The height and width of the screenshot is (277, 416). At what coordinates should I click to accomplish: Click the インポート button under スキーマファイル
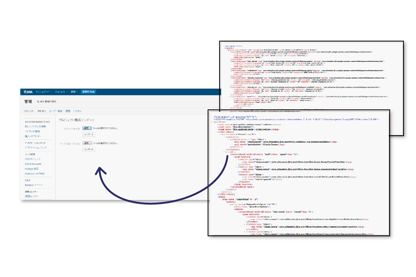click(x=89, y=134)
